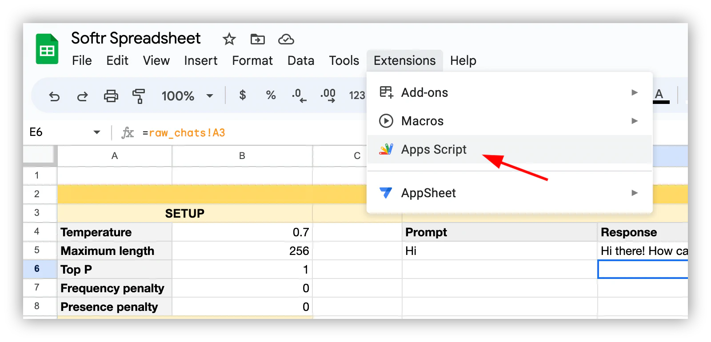
Task: Expand the Macros submenu arrow
Action: click(x=635, y=121)
